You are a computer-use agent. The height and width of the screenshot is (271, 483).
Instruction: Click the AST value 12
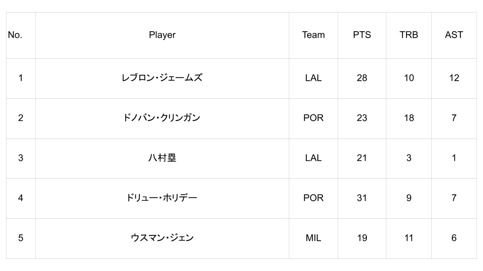454,78
